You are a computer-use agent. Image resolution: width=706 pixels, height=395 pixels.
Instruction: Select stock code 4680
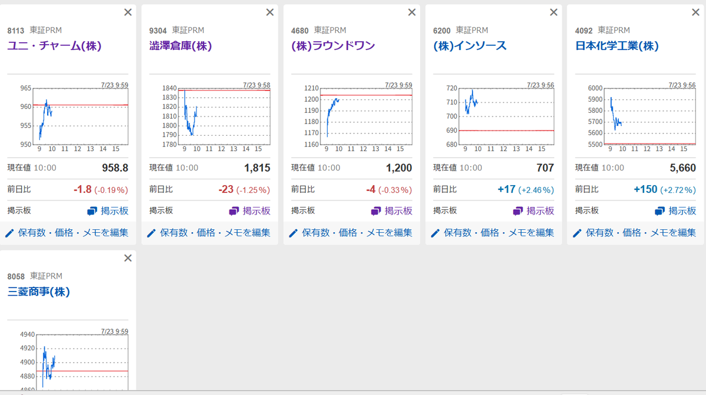pos(300,31)
